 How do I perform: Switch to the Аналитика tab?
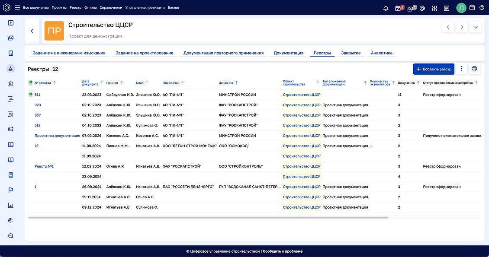coord(381,53)
